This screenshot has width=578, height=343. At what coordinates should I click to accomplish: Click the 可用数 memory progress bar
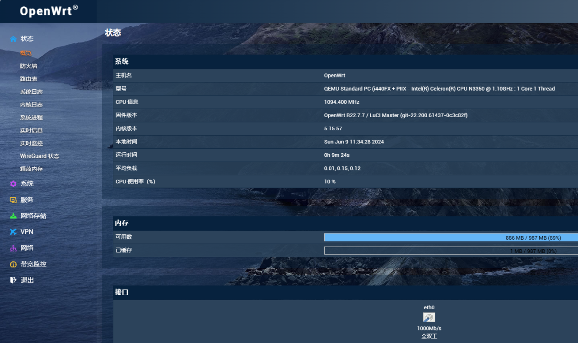(x=451, y=238)
